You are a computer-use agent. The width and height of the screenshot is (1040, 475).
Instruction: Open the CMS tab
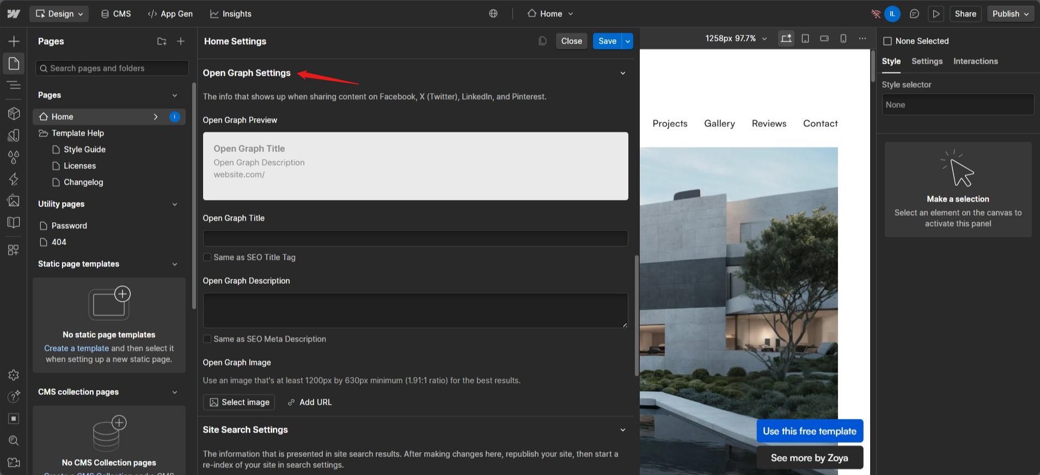click(x=116, y=14)
